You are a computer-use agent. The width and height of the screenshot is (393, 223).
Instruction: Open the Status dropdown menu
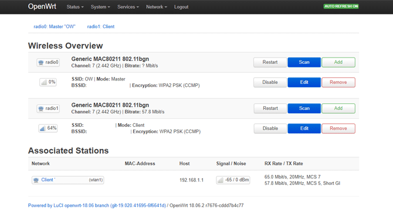click(x=75, y=7)
